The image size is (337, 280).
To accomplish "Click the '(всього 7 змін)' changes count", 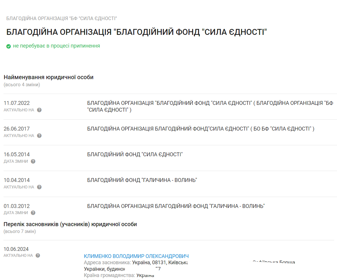I will coord(20,232).
